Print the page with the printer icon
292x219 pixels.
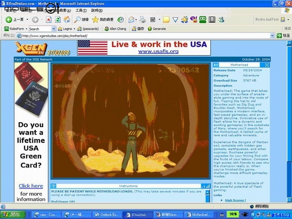click(x=142, y=20)
